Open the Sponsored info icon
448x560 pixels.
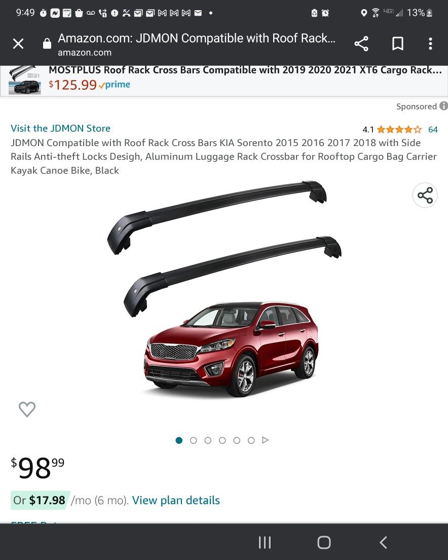pos(443,106)
